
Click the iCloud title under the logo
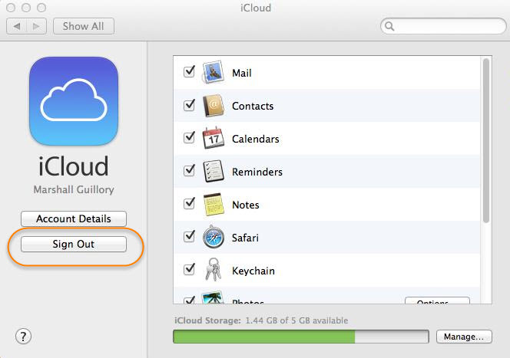coord(74,166)
